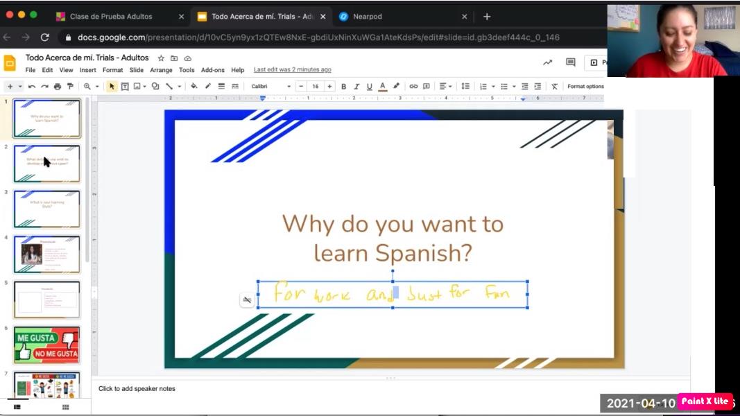Viewport: 740px width, 416px height.
Task: Open the comment history icon
Action: (x=570, y=62)
